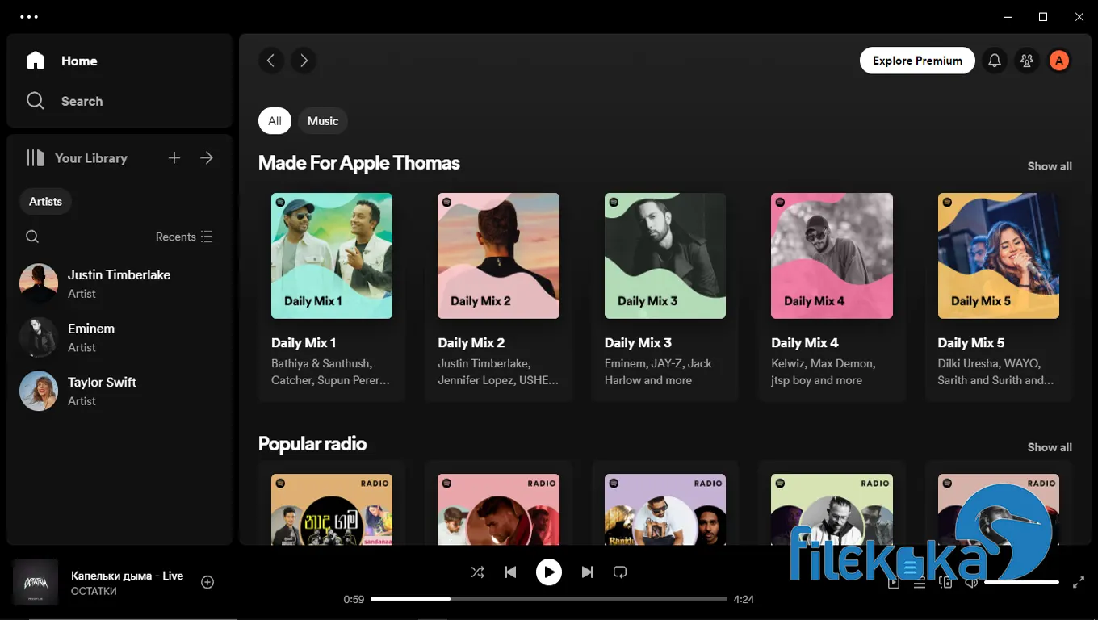The image size is (1098, 620).
Task: Seek on the song progress bar
Action: point(549,599)
